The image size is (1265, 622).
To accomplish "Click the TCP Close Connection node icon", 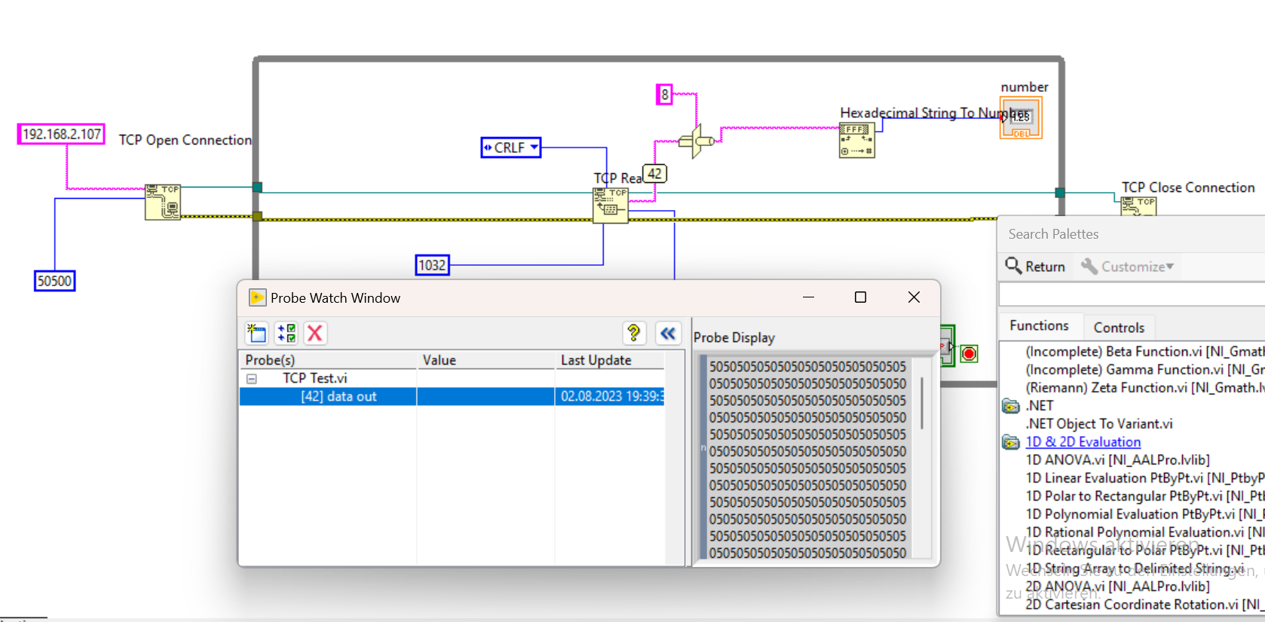I will [1138, 206].
